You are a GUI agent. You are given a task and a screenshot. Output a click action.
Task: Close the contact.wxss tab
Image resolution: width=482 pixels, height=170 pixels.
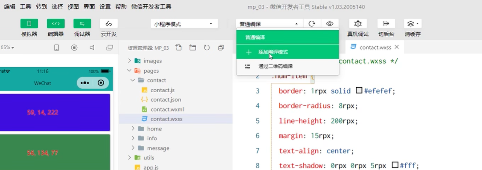(x=397, y=47)
